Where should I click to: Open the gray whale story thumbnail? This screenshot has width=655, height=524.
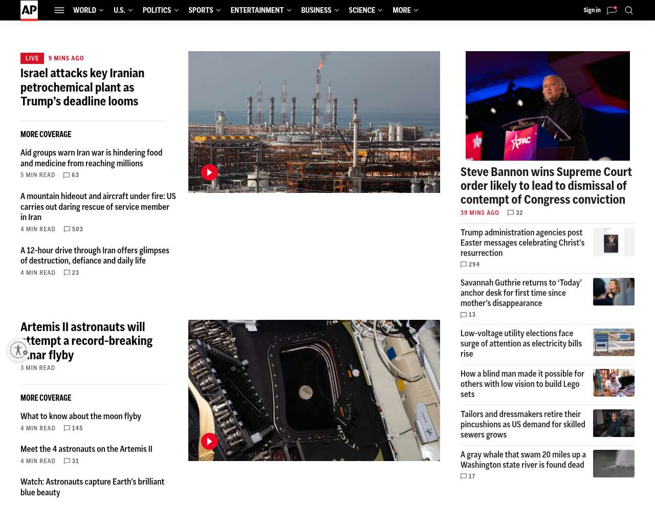coord(614,464)
